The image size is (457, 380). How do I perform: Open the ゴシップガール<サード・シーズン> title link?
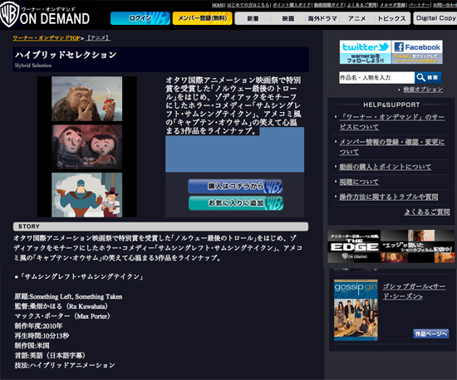414,291
